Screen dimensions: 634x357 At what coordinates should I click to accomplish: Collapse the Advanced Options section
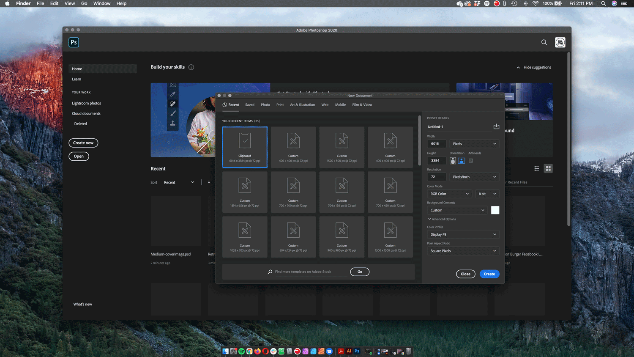(442, 219)
